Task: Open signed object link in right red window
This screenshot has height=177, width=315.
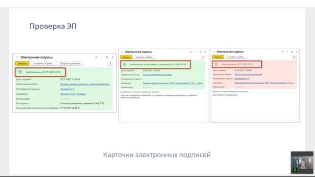Action: (x=248, y=74)
